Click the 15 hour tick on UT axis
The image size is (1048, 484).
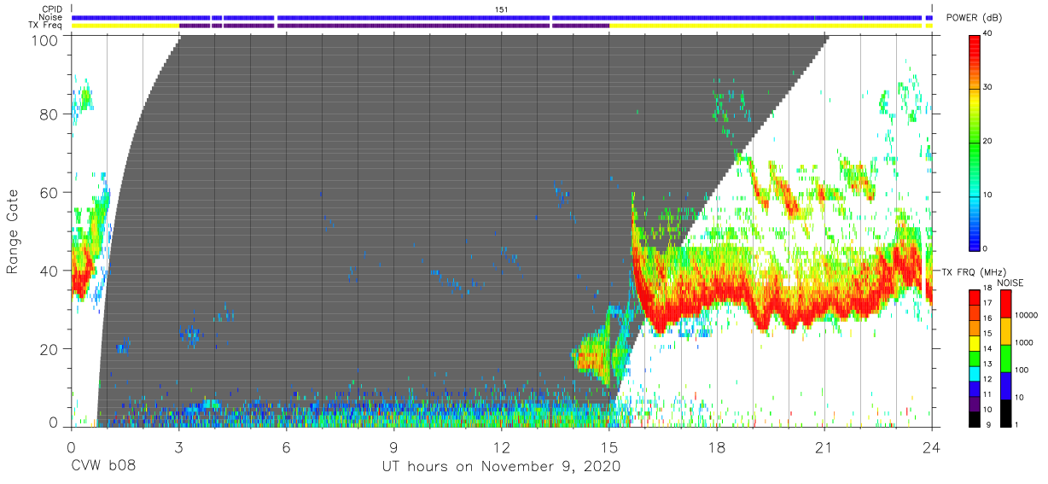coord(608,446)
